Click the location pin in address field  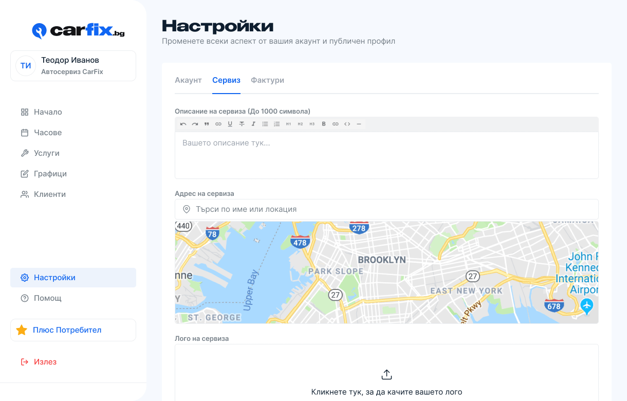(187, 209)
